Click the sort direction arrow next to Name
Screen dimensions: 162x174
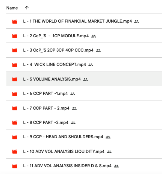27,8
